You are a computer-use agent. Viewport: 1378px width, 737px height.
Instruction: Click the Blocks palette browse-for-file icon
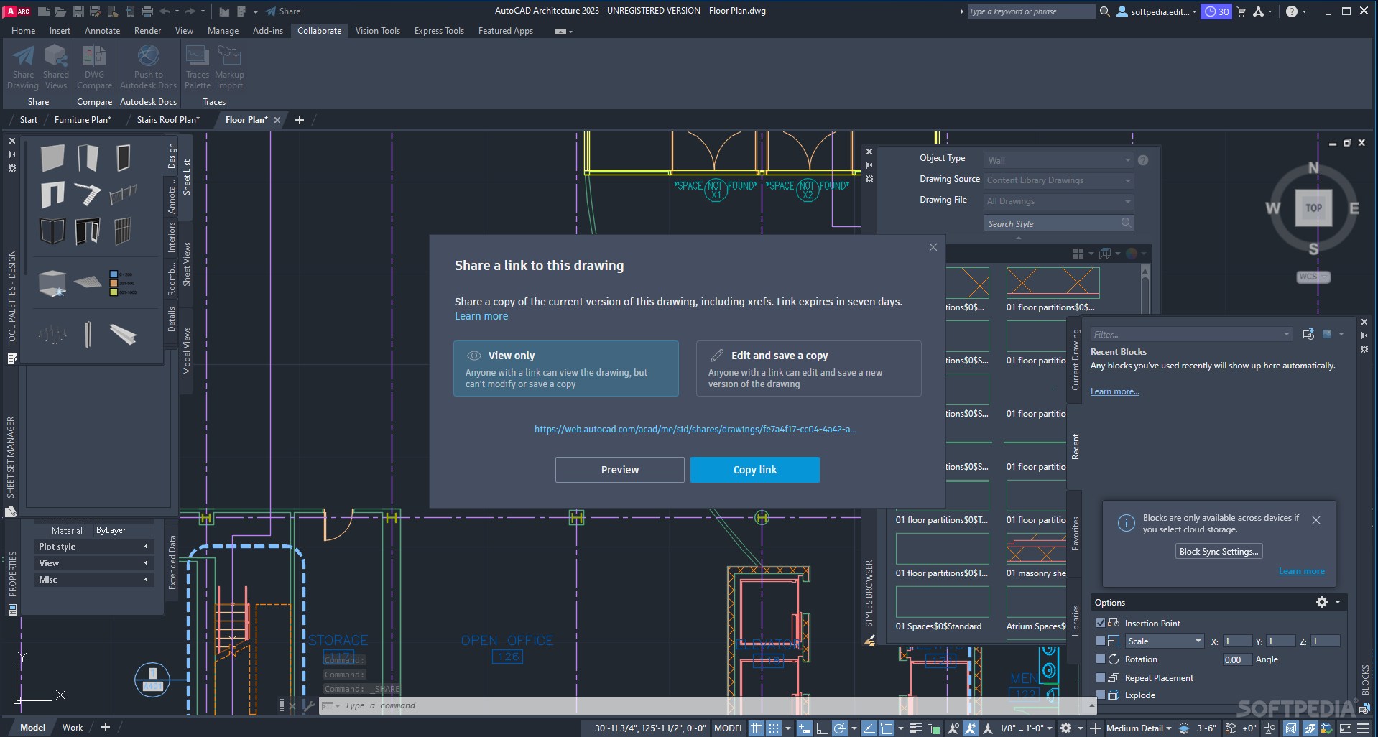1308,334
